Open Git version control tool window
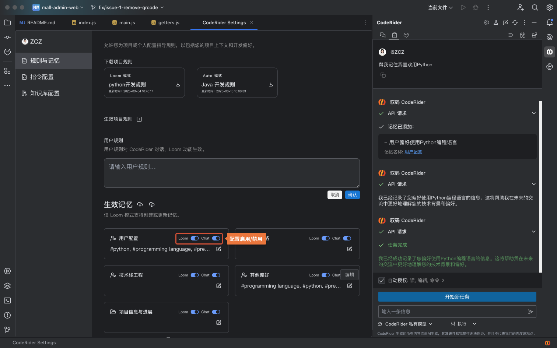 [x=7, y=330]
